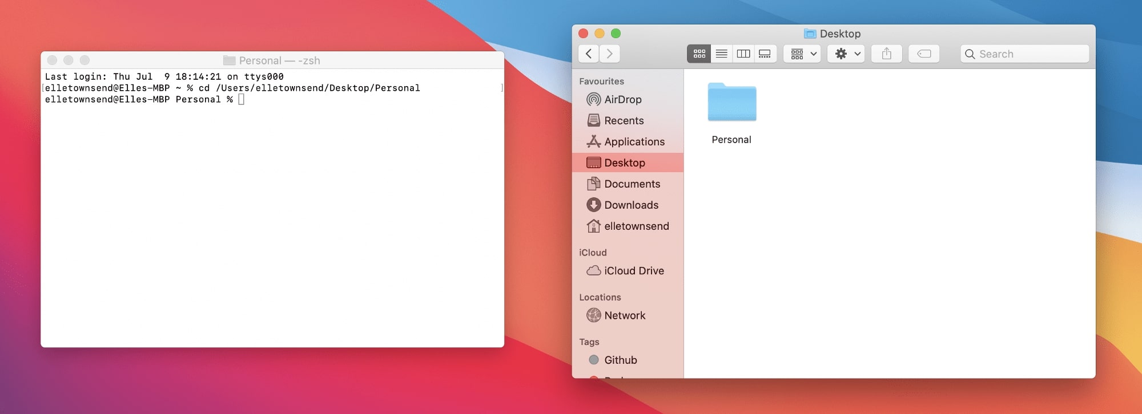Viewport: 1142px width, 414px height.
Task: Click the Applications sidebar icon
Action: tap(594, 141)
